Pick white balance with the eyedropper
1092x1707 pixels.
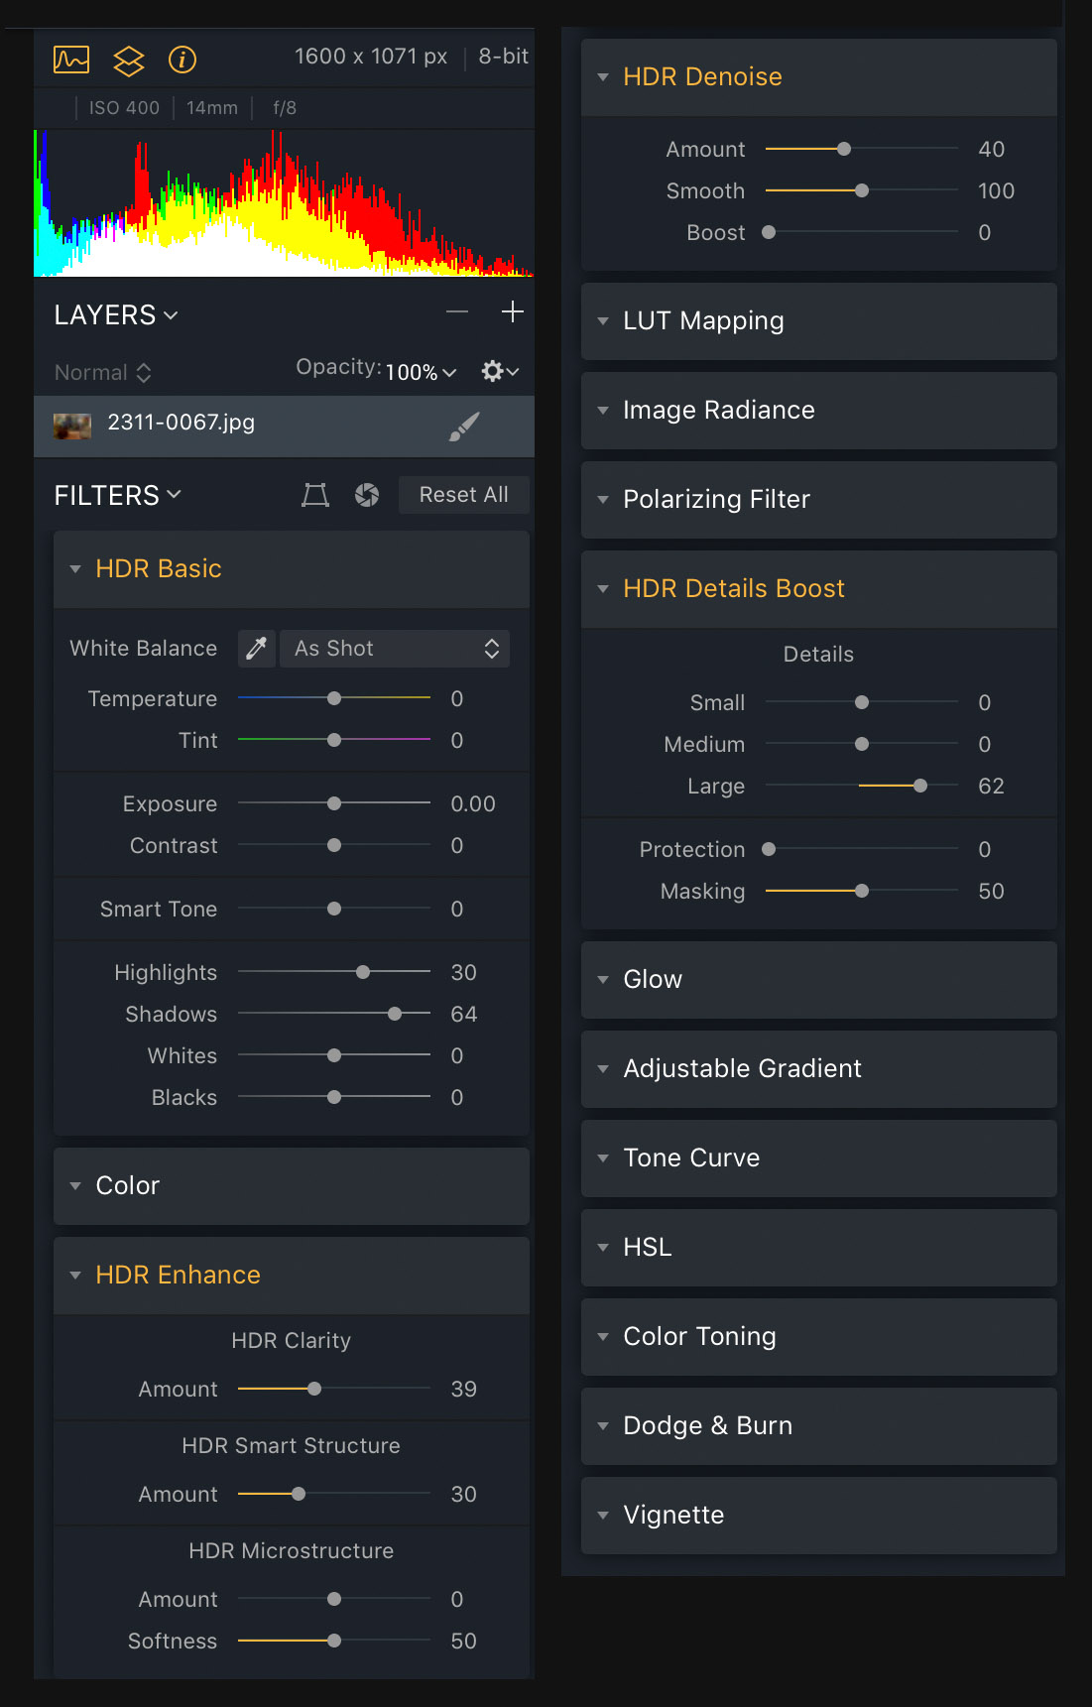click(x=256, y=649)
